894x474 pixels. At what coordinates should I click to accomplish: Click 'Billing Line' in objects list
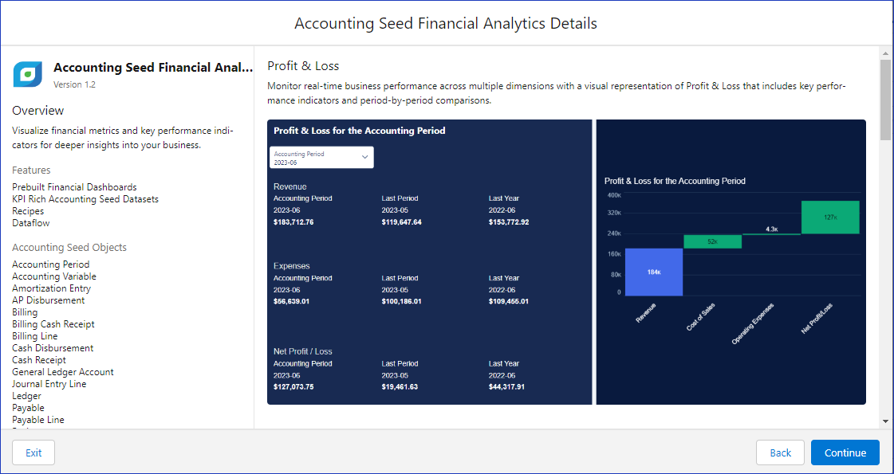click(x=35, y=336)
